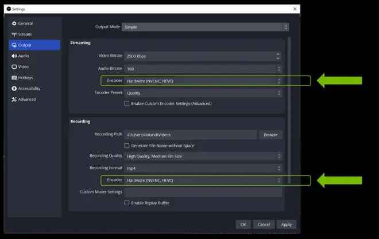Adjust the Audio Bitrate stepper arrows
Viewport: 379px width, 239px height.
pyautogui.click(x=279, y=69)
